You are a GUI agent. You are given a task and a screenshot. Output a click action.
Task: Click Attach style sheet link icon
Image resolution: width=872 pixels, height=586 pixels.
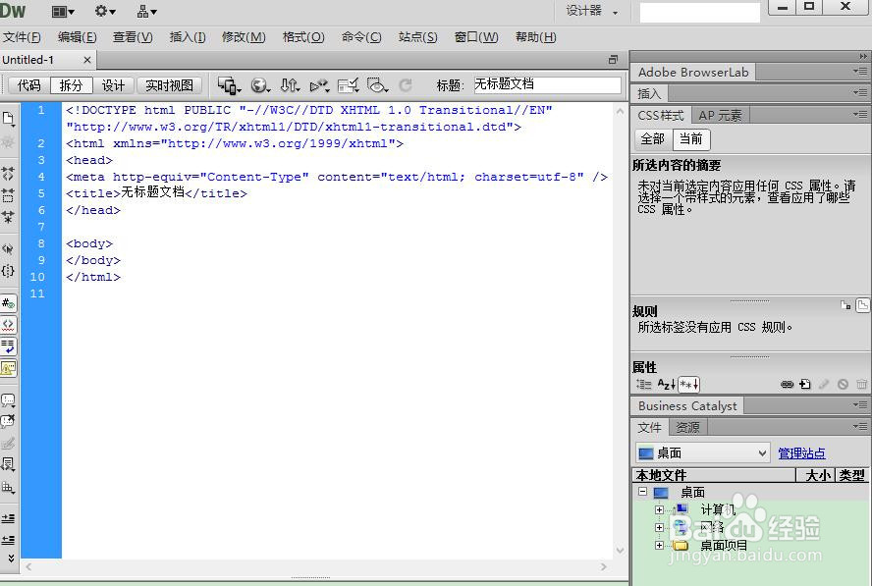click(787, 384)
